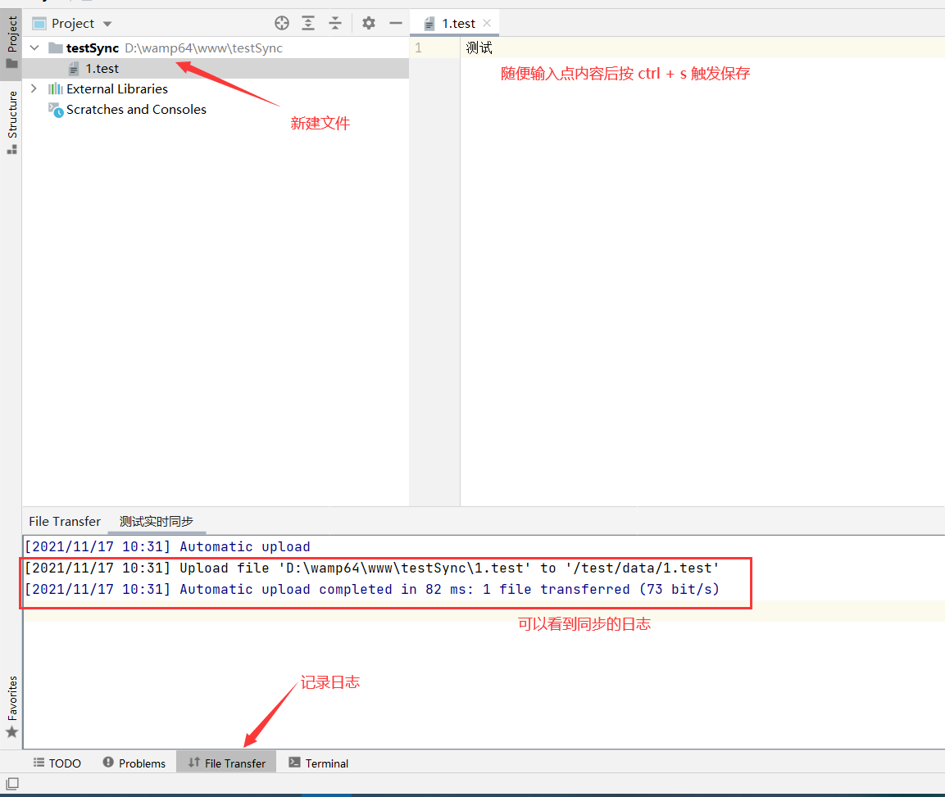The image size is (945, 797).
Task: Click the 1.test file icon in tree
Action: (74, 69)
